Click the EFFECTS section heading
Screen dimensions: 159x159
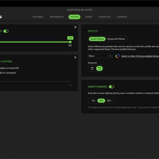coord(93,31)
